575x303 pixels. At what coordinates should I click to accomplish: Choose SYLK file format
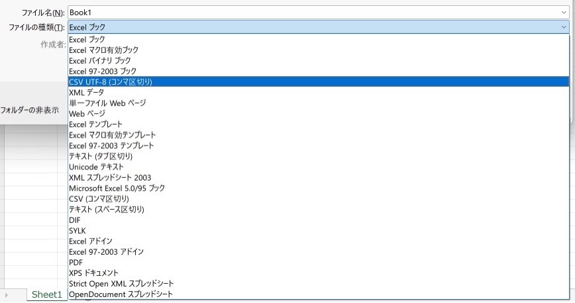click(x=318, y=230)
